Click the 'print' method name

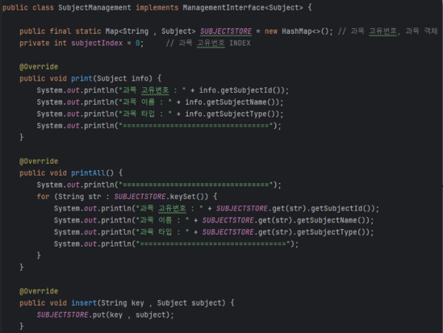pyautogui.click(x=81, y=78)
